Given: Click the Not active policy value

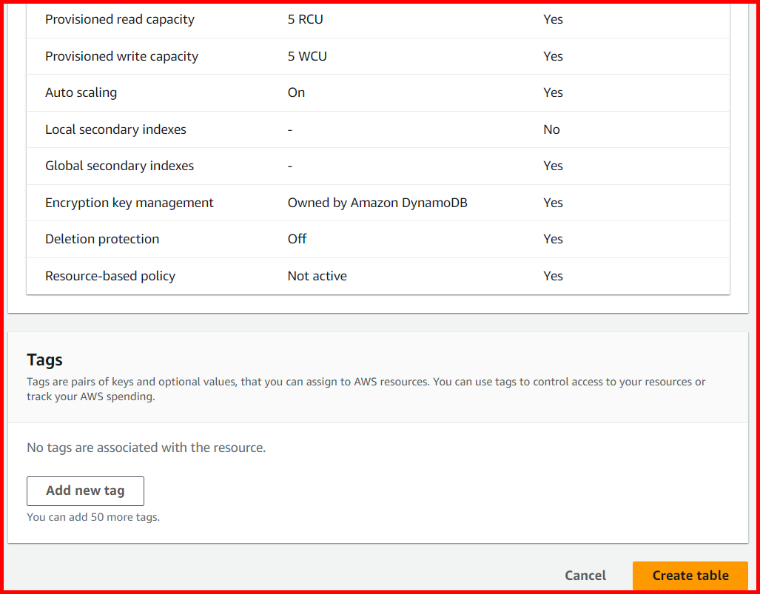Looking at the screenshot, I should (x=317, y=275).
